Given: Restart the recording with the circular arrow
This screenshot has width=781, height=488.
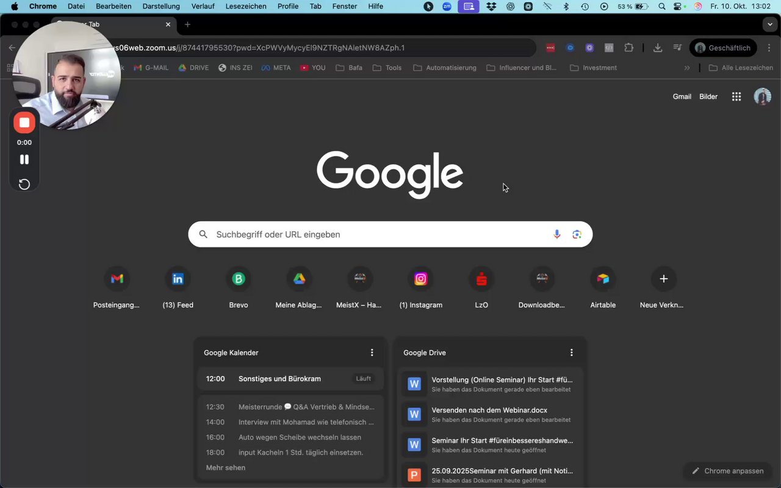Looking at the screenshot, I should pyautogui.click(x=24, y=184).
